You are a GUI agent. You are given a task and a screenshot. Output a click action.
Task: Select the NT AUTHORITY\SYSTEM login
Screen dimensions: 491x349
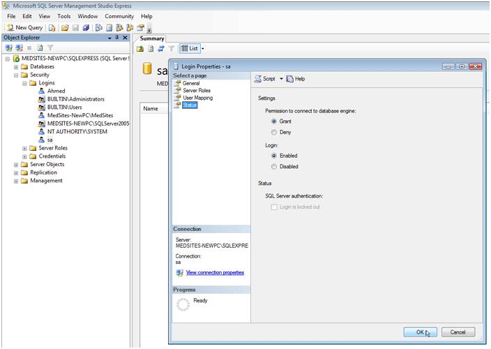point(77,132)
